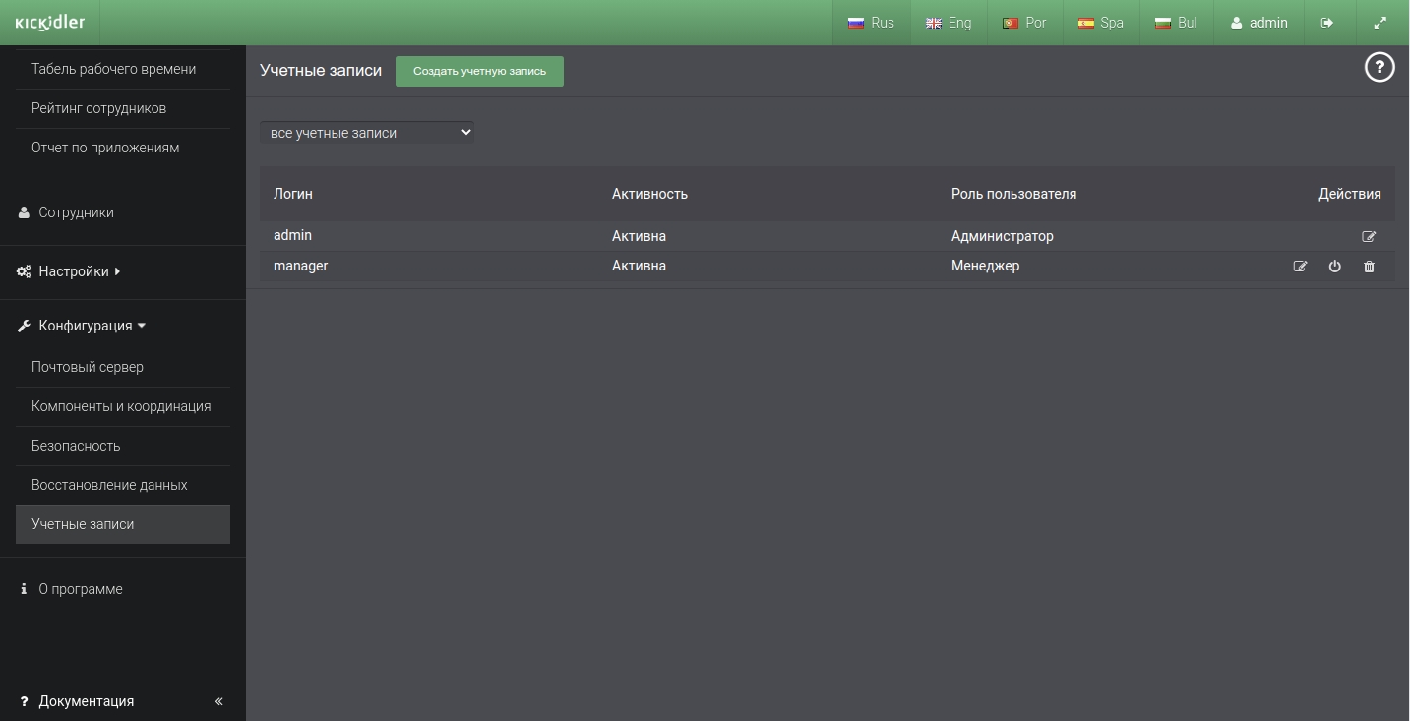The width and height of the screenshot is (1410, 721).
Task: Sort by the Логин column header
Action: [293, 194]
